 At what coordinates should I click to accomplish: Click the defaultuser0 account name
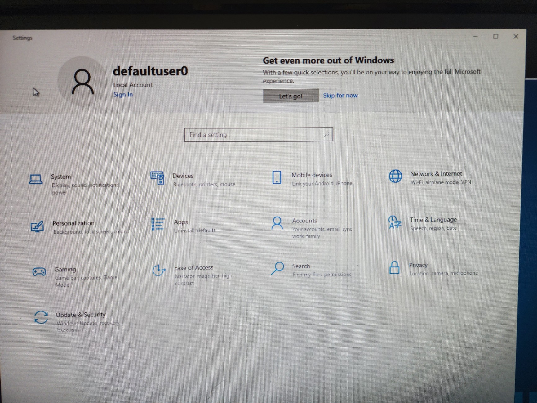coord(150,71)
